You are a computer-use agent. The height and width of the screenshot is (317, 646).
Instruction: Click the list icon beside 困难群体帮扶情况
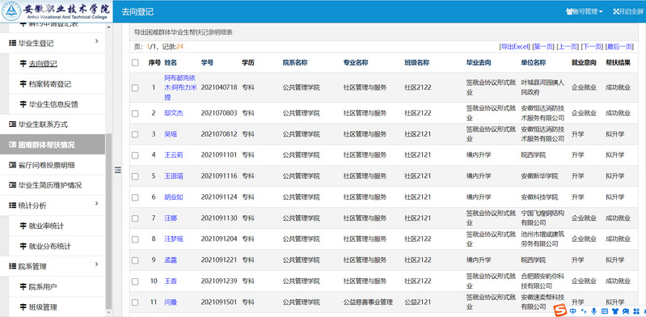[12, 145]
